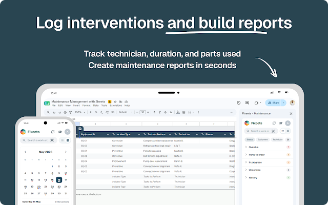Switch the phone app to list view
This screenshot has width=328, height=205.
tap(63, 140)
